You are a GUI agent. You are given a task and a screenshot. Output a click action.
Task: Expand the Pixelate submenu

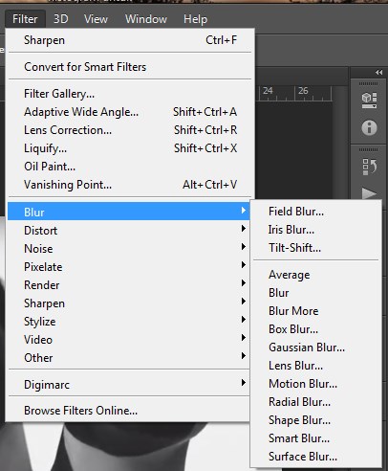(x=129, y=267)
